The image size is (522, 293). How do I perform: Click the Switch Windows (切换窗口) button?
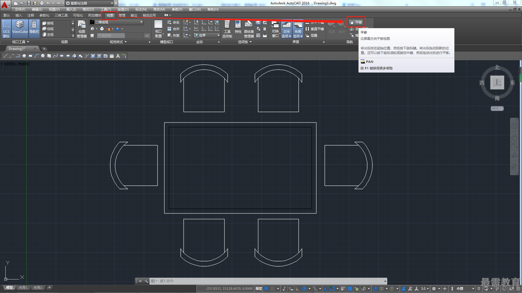[275, 29]
